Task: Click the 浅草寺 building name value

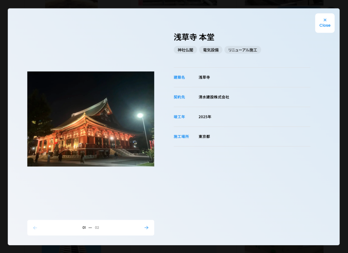Action: tap(204, 77)
